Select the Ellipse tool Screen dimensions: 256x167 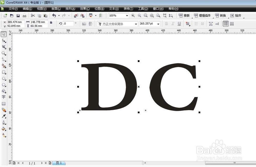[x=4, y=79]
